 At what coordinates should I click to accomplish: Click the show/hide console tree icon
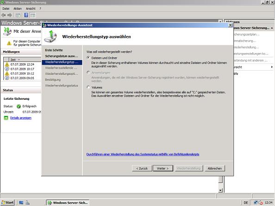pyautogui.click(x=18, y=15)
